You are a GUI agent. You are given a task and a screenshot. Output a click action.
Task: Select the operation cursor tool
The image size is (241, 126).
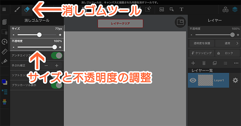[172, 9]
